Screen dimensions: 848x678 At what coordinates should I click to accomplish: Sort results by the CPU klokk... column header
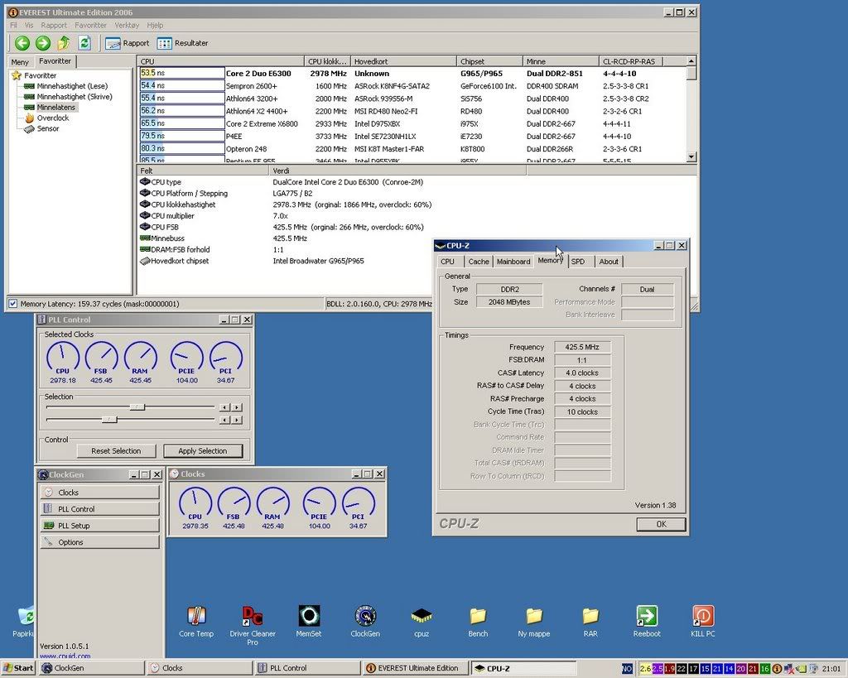[x=327, y=61]
